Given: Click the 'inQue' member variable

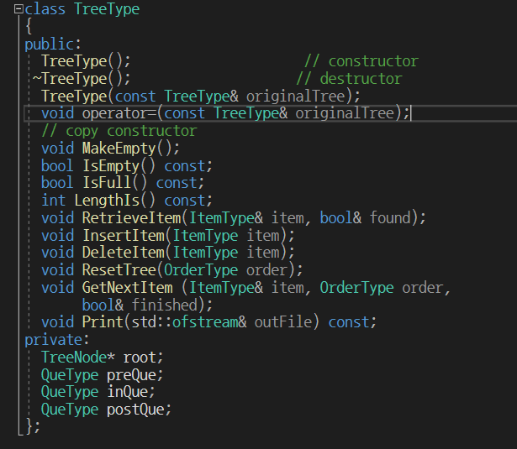Looking at the screenshot, I should click(127, 392).
